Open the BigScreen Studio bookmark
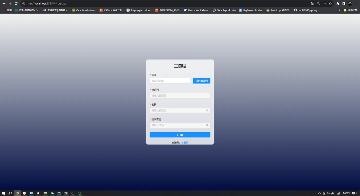 (251, 10)
